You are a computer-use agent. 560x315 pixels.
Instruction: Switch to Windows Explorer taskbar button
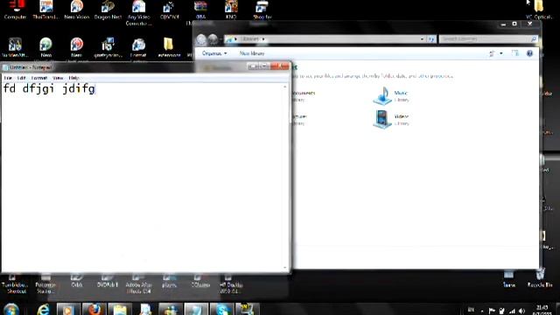coord(120,309)
